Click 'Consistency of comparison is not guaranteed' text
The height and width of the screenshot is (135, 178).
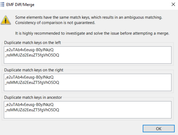coord(55,23)
